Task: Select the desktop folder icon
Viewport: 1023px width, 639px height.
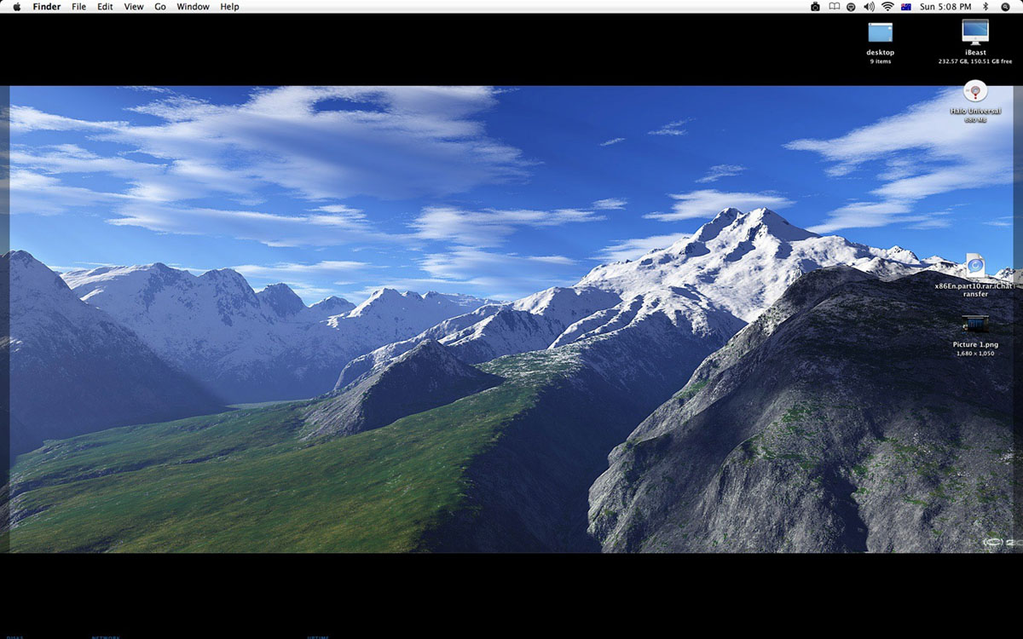Action: point(881,32)
